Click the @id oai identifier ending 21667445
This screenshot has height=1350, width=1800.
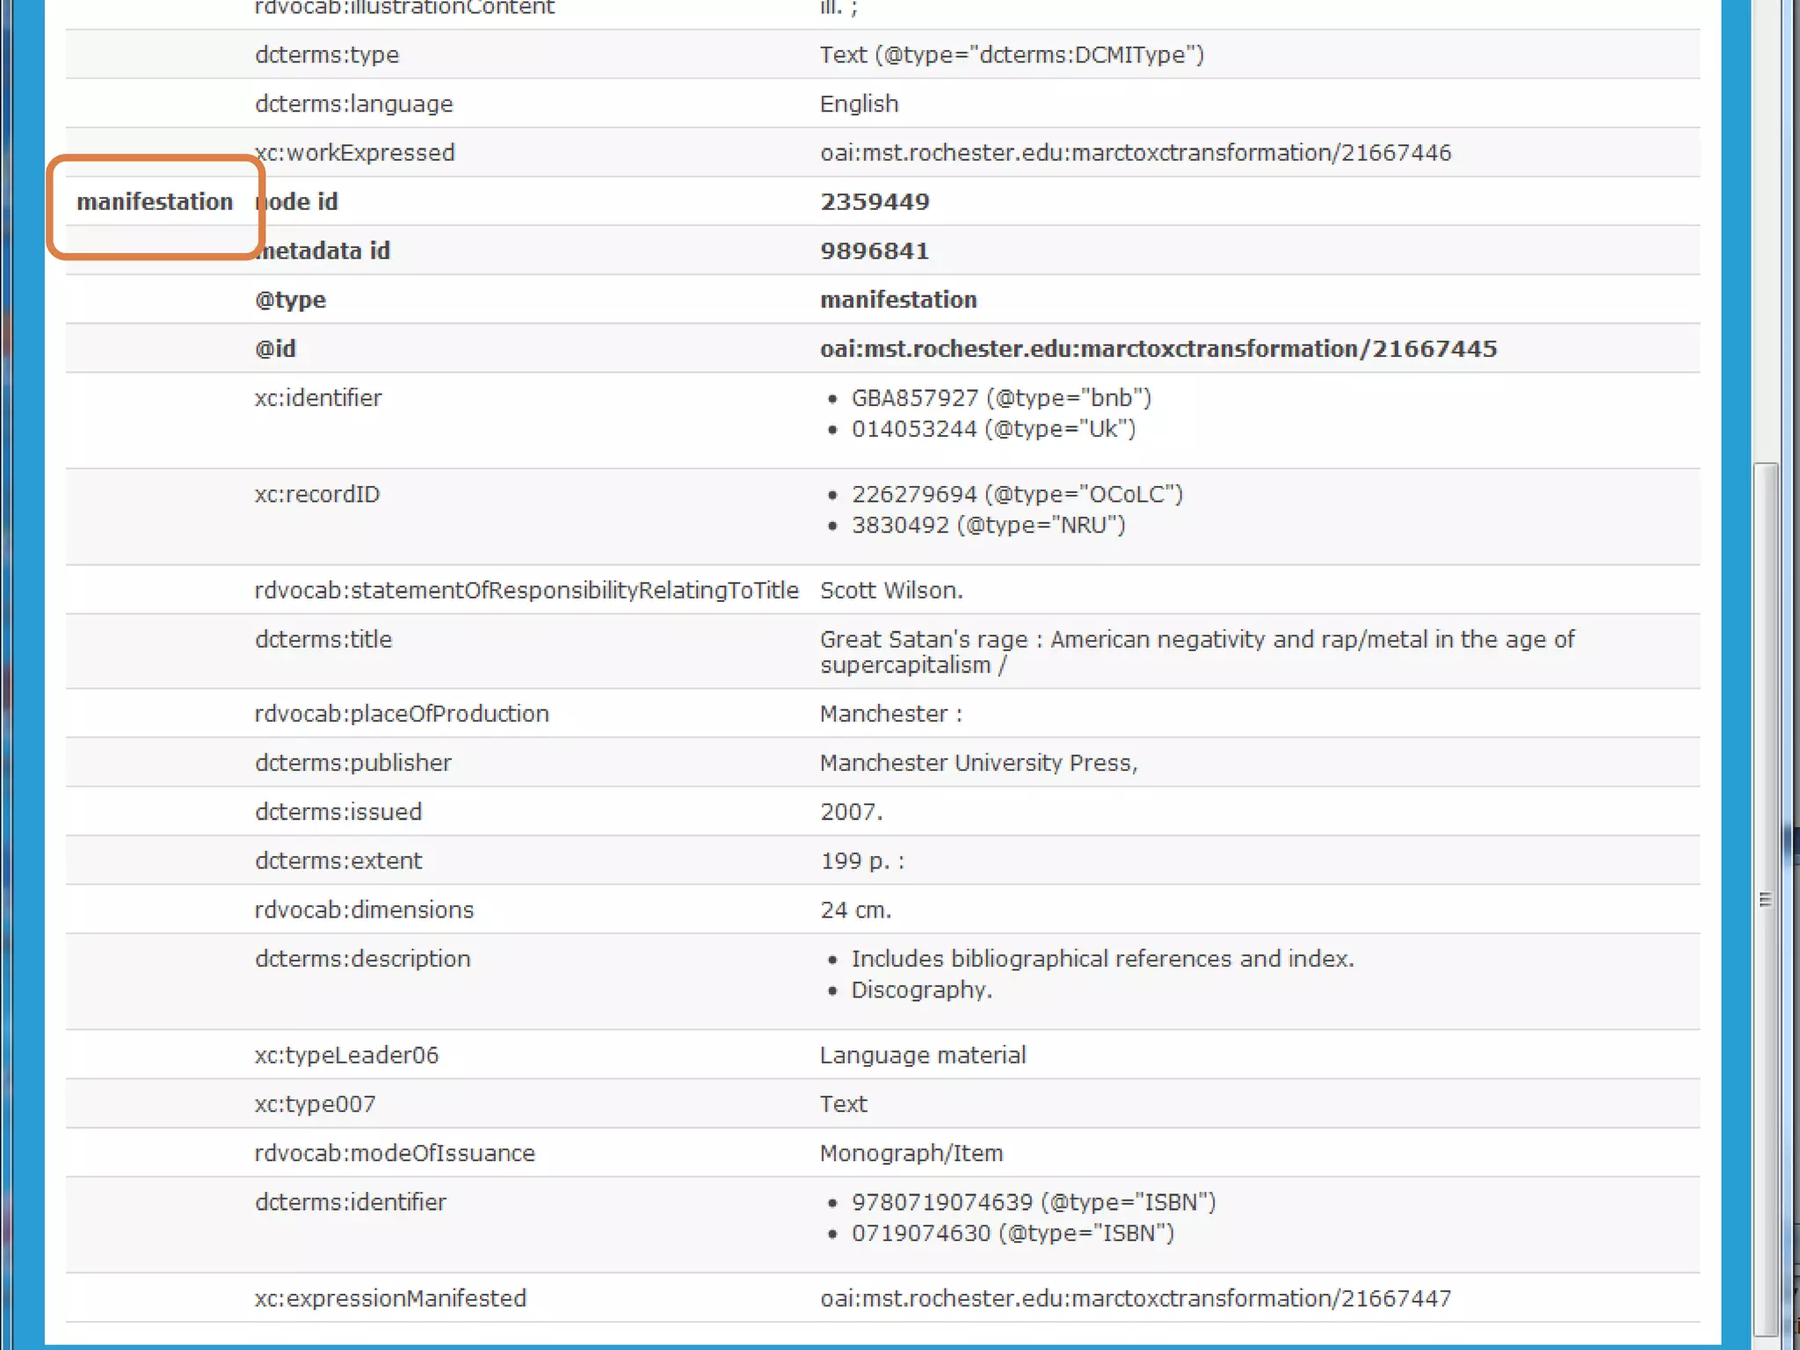coord(1158,349)
